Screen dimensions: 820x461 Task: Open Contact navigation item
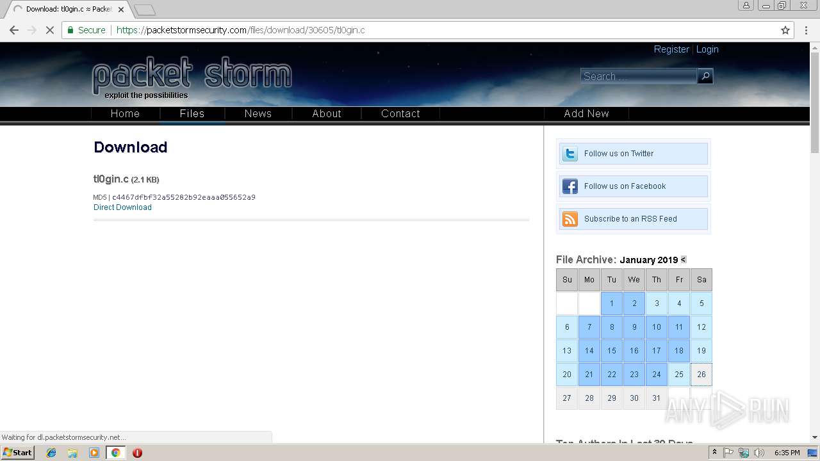tap(400, 113)
